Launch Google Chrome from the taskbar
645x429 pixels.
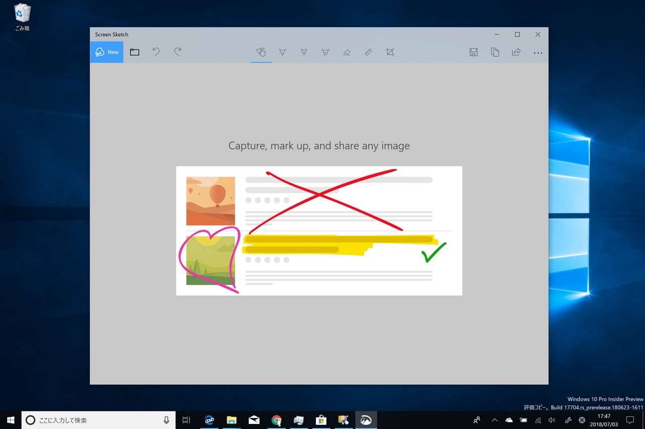coord(276,420)
